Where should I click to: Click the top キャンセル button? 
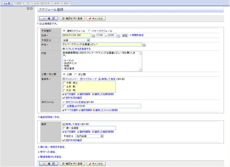click(96, 18)
